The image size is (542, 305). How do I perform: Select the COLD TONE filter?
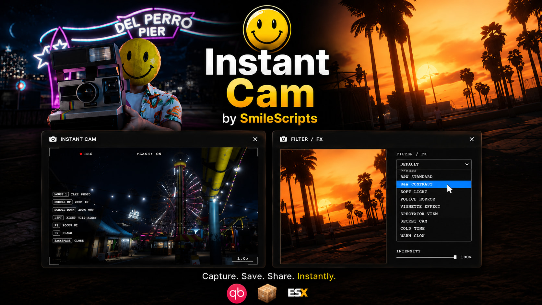tap(434, 229)
